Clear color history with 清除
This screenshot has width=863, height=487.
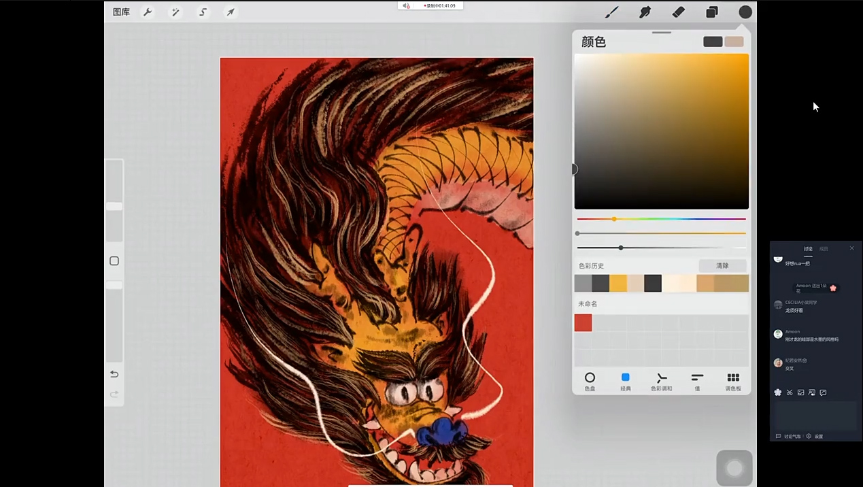click(x=722, y=266)
